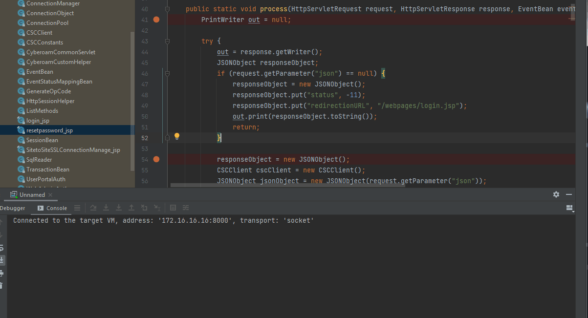Select the Console tab
The image size is (588, 318).
52,208
